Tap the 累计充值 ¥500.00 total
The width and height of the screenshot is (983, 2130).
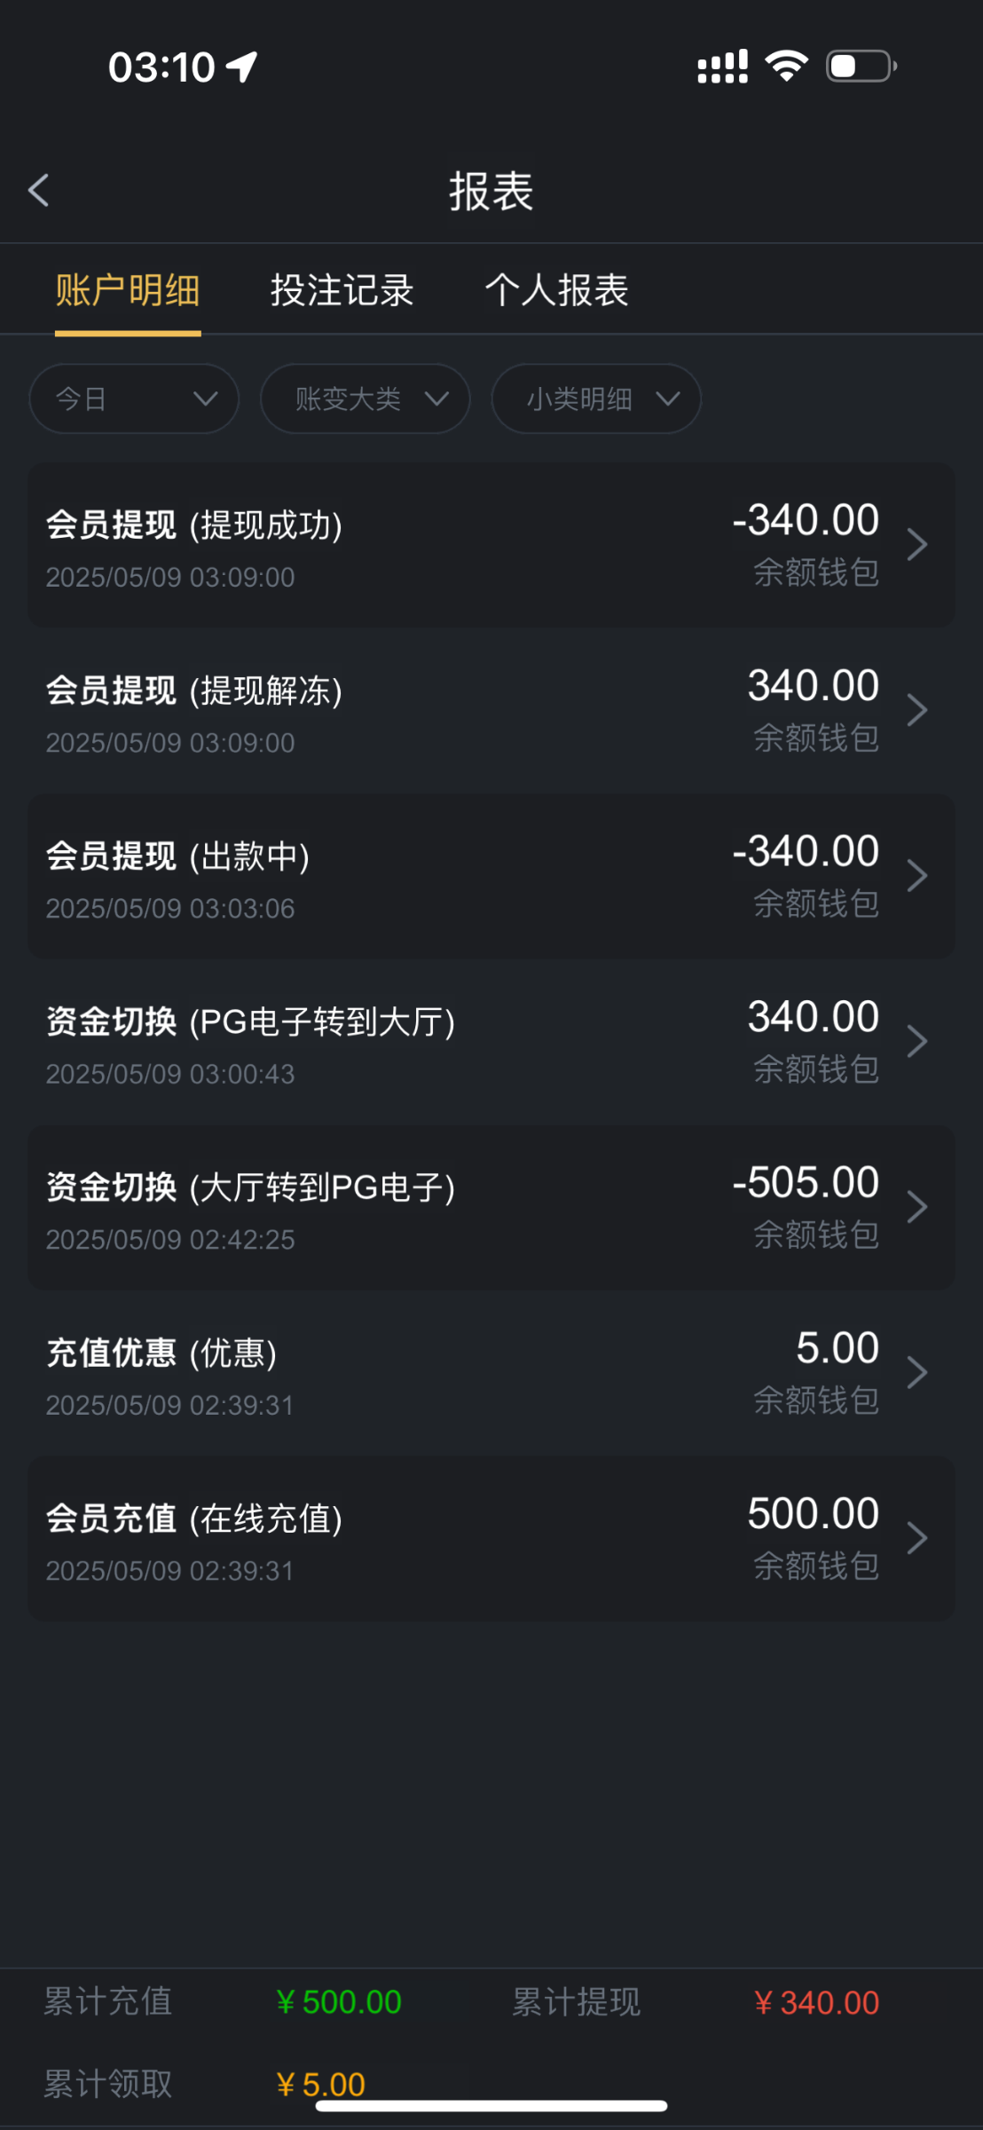point(339,2002)
